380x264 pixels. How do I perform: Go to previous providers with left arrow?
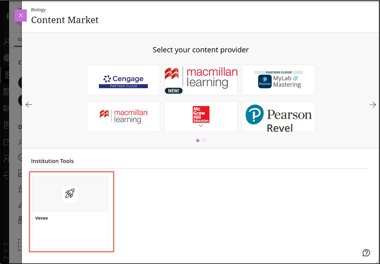click(29, 105)
